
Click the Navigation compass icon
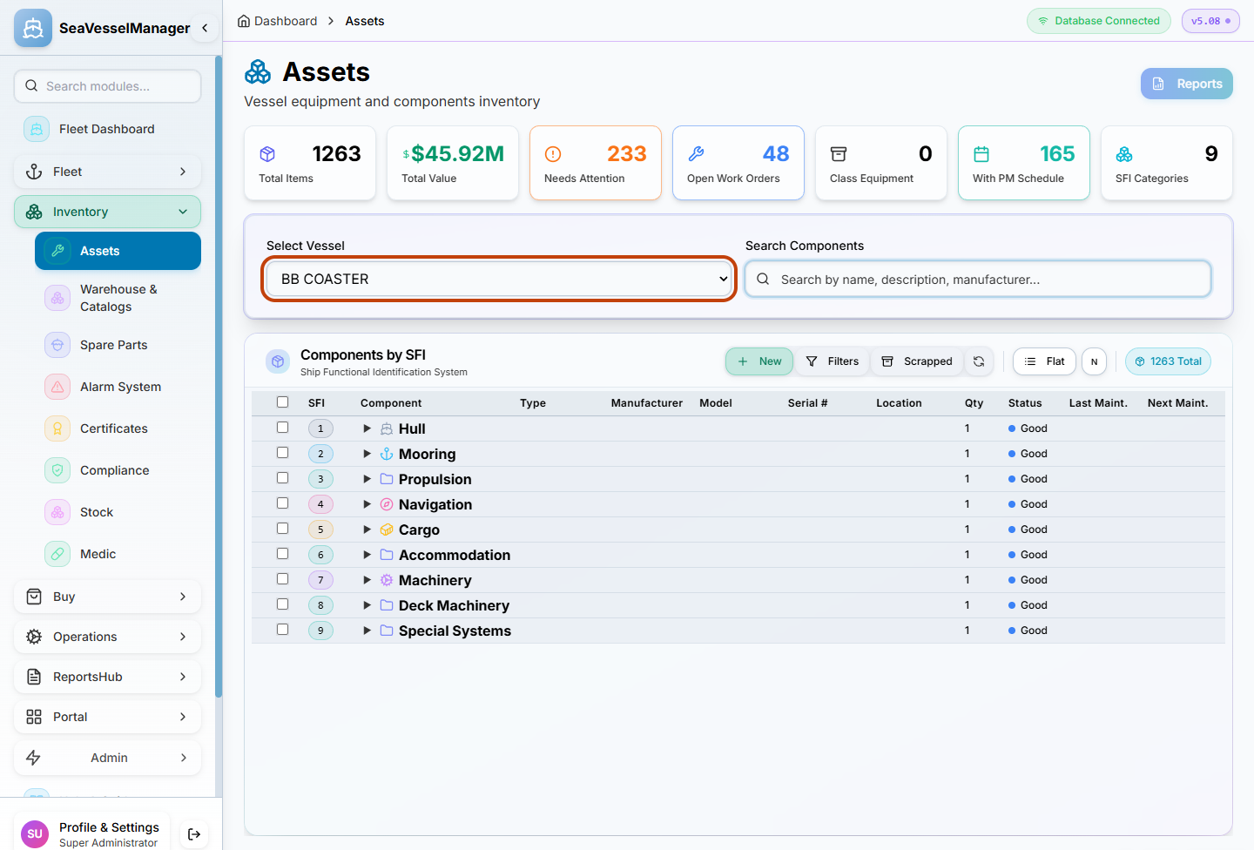tap(387, 504)
